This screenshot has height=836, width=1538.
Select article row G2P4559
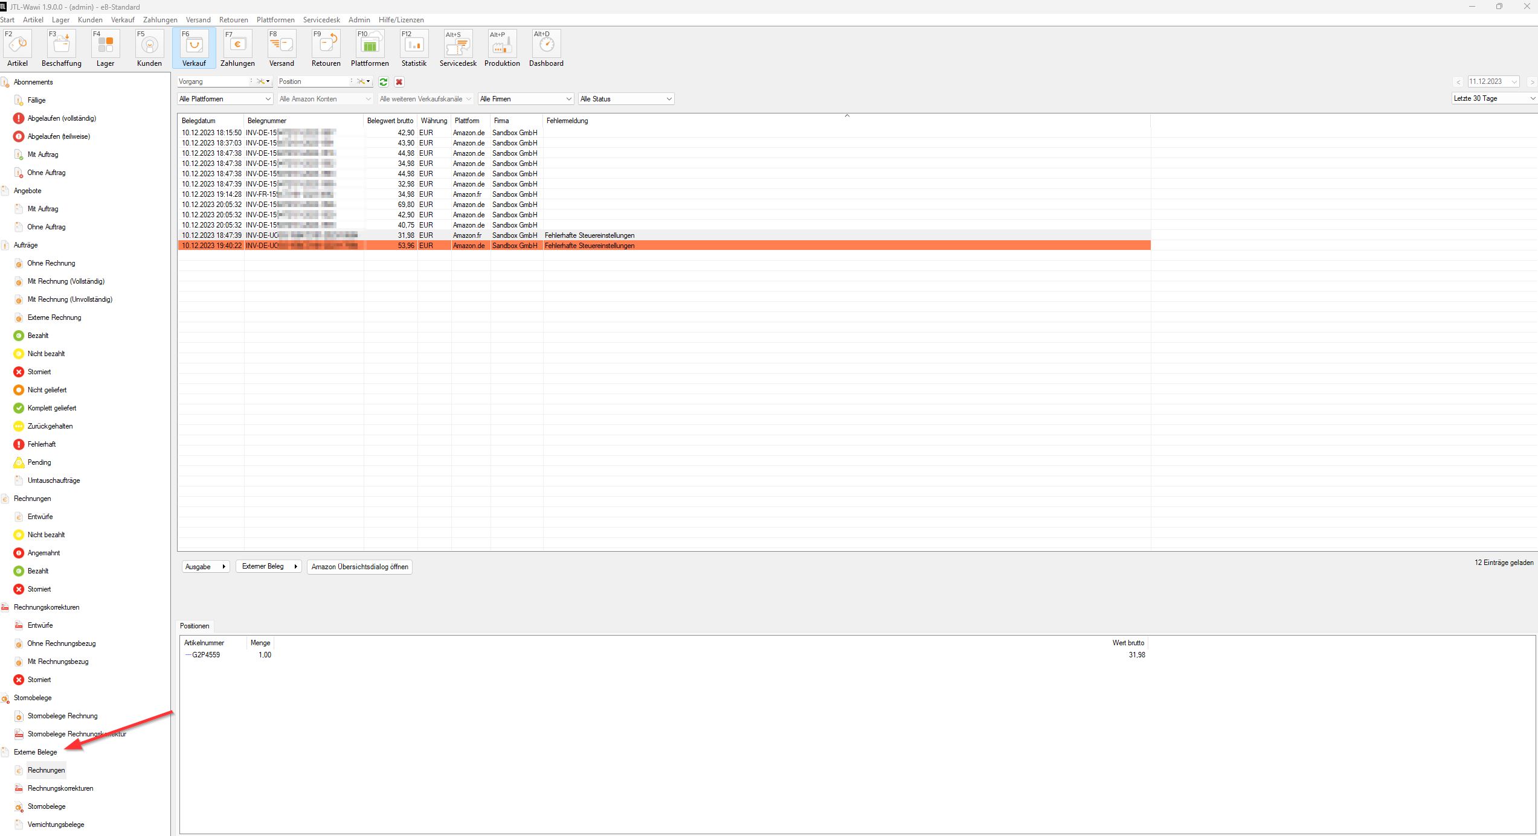point(664,655)
